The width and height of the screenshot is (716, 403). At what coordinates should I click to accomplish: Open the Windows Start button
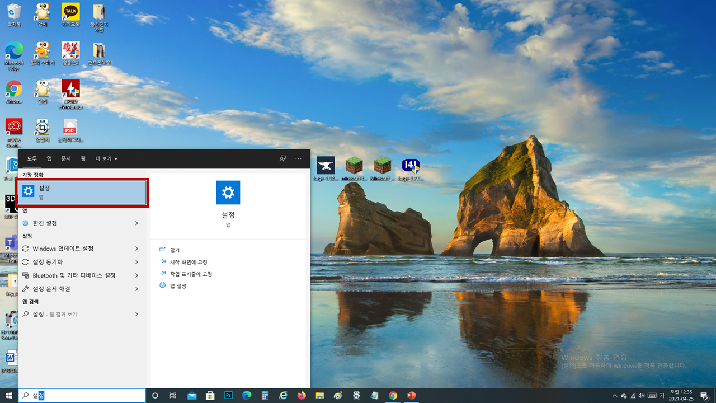(x=9, y=396)
